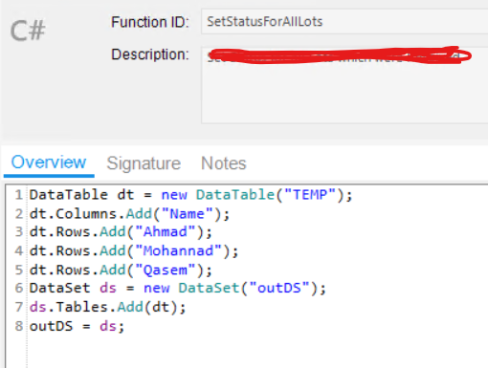Image resolution: width=488 pixels, height=368 pixels.
Task: Click line number 8 in the gutter
Action: coord(19,326)
